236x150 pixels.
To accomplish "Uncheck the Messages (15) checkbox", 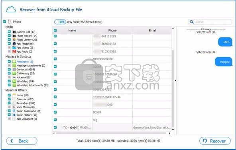I will tap(9, 61).
